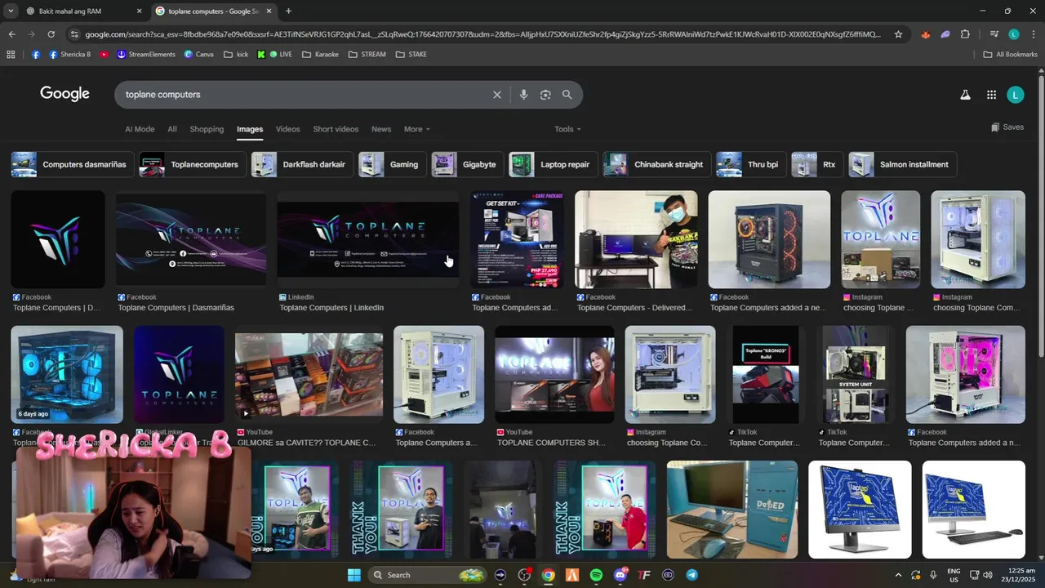Viewport: 1045px width, 588px height.
Task: Open the Chrome three-dot menu
Action: [x=1033, y=34]
